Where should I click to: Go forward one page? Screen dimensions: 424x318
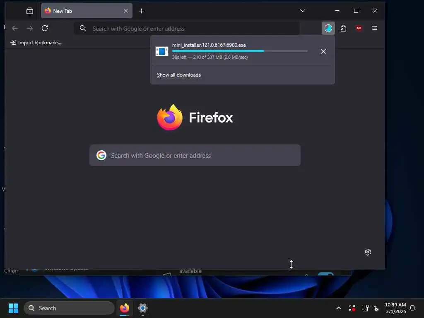(30, 28)
